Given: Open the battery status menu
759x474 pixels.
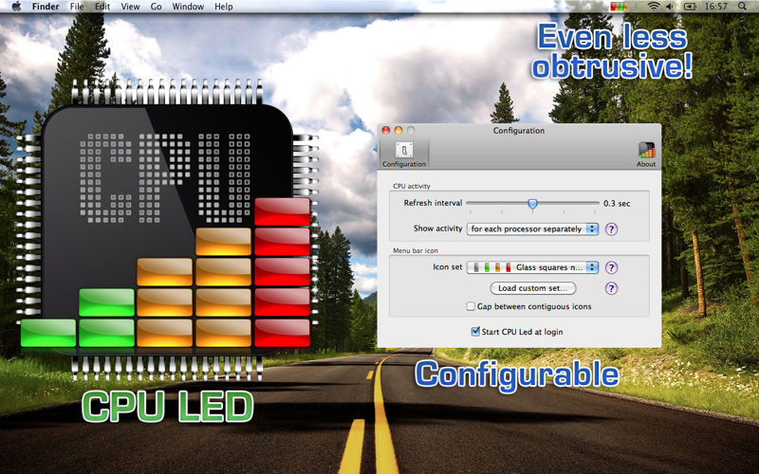Looking at the screenshot, I should [x=690, y=7].
